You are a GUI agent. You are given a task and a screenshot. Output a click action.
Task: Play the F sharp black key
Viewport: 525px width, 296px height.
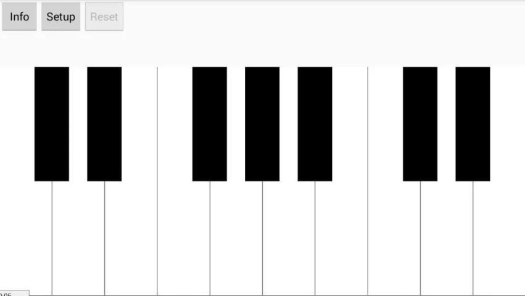click(210, 124)
